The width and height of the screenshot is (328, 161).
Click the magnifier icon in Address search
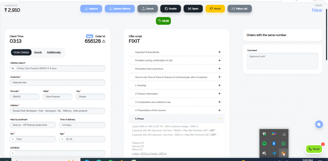pyautogui.click(x=13, y=68)
